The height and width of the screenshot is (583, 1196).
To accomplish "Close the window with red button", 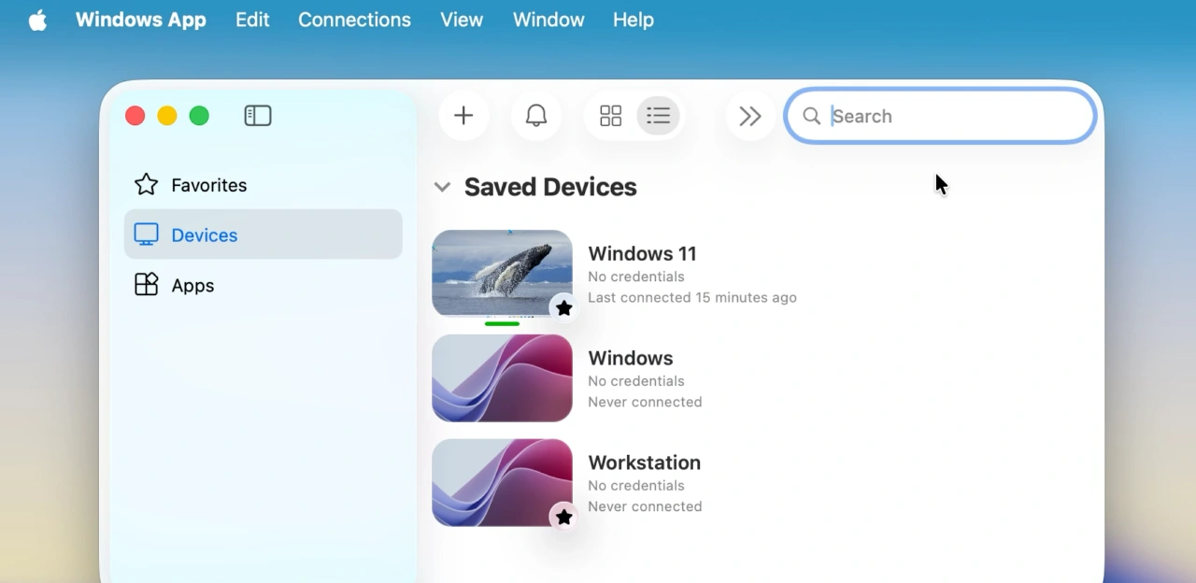I will pyautogui.click(x=135, y=116).
